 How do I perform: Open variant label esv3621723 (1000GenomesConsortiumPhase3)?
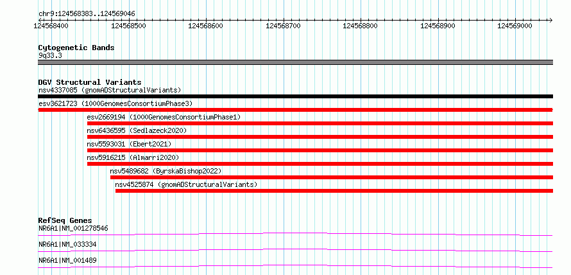[x=115, y=103]
